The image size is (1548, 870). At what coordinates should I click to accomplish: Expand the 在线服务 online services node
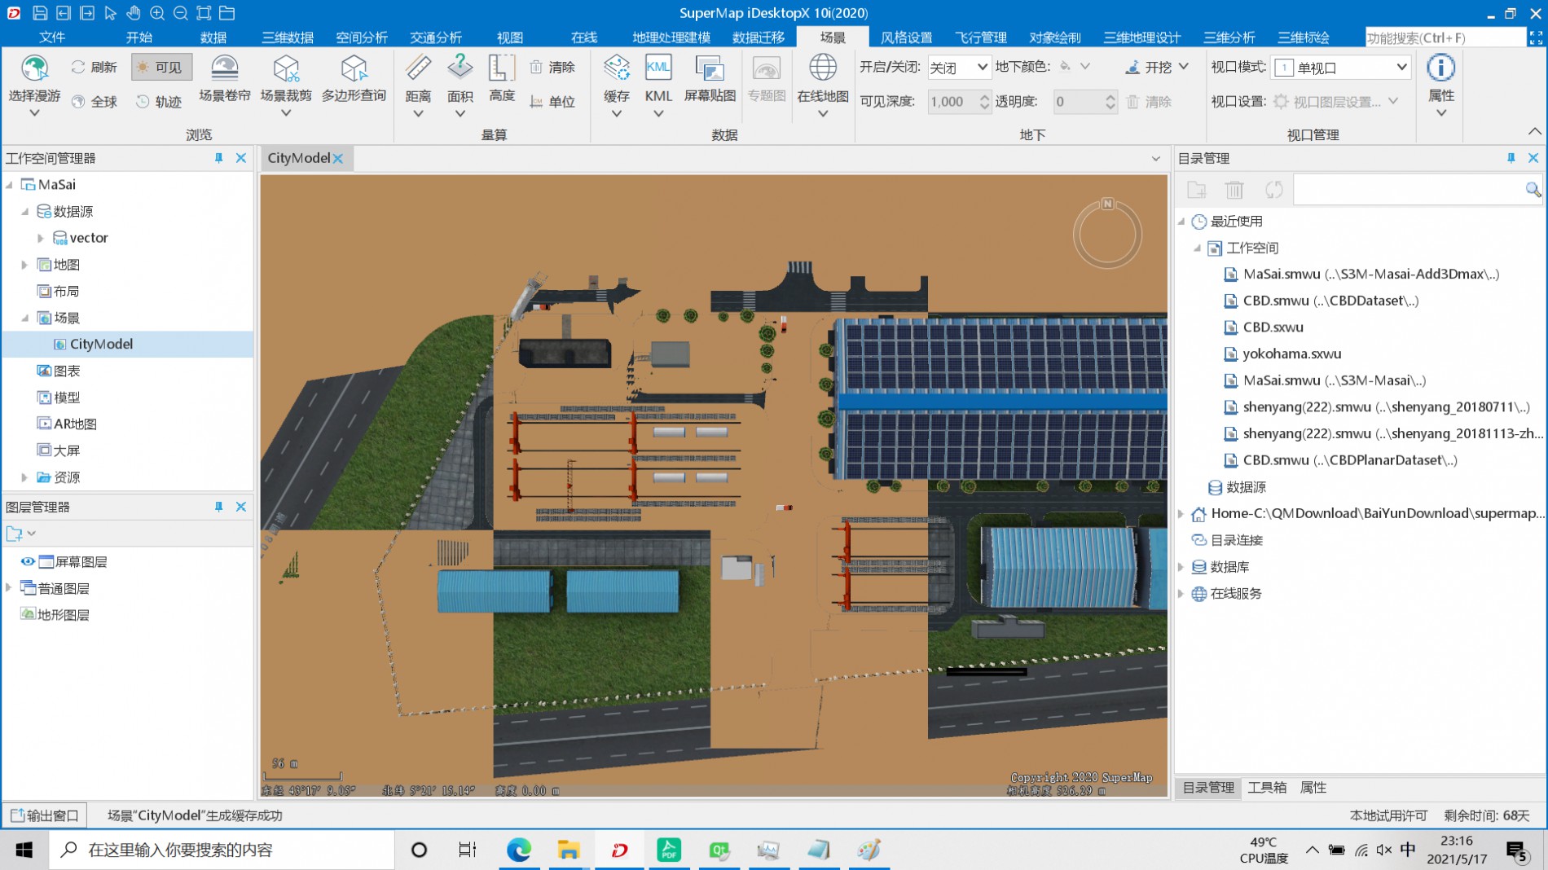(1181, 594)
